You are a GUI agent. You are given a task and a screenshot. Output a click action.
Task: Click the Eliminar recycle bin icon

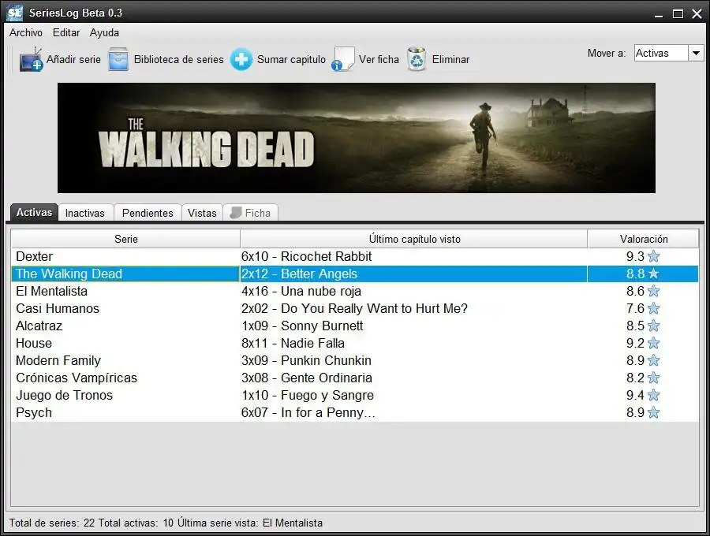click(x=417, y=59)
